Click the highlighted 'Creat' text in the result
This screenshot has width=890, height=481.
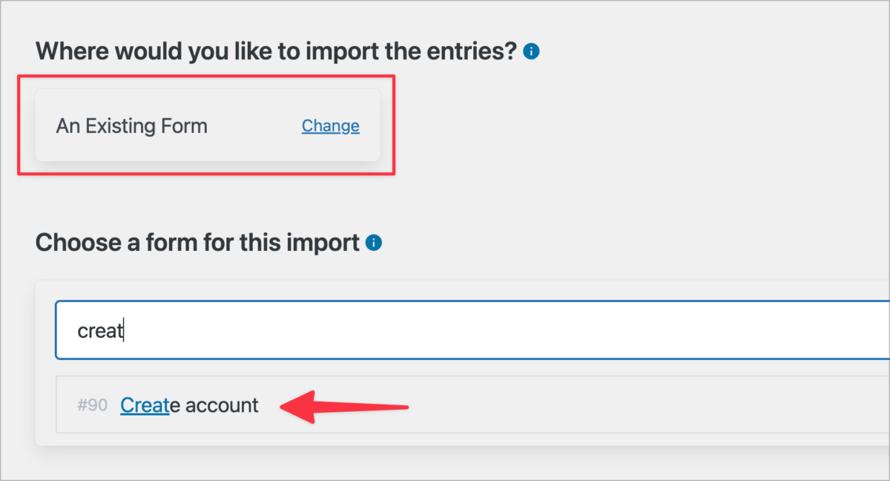tap(145, 405)
